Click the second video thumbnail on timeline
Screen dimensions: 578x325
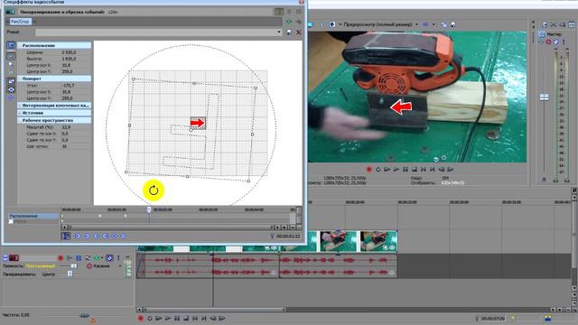(x=338, y=241)
